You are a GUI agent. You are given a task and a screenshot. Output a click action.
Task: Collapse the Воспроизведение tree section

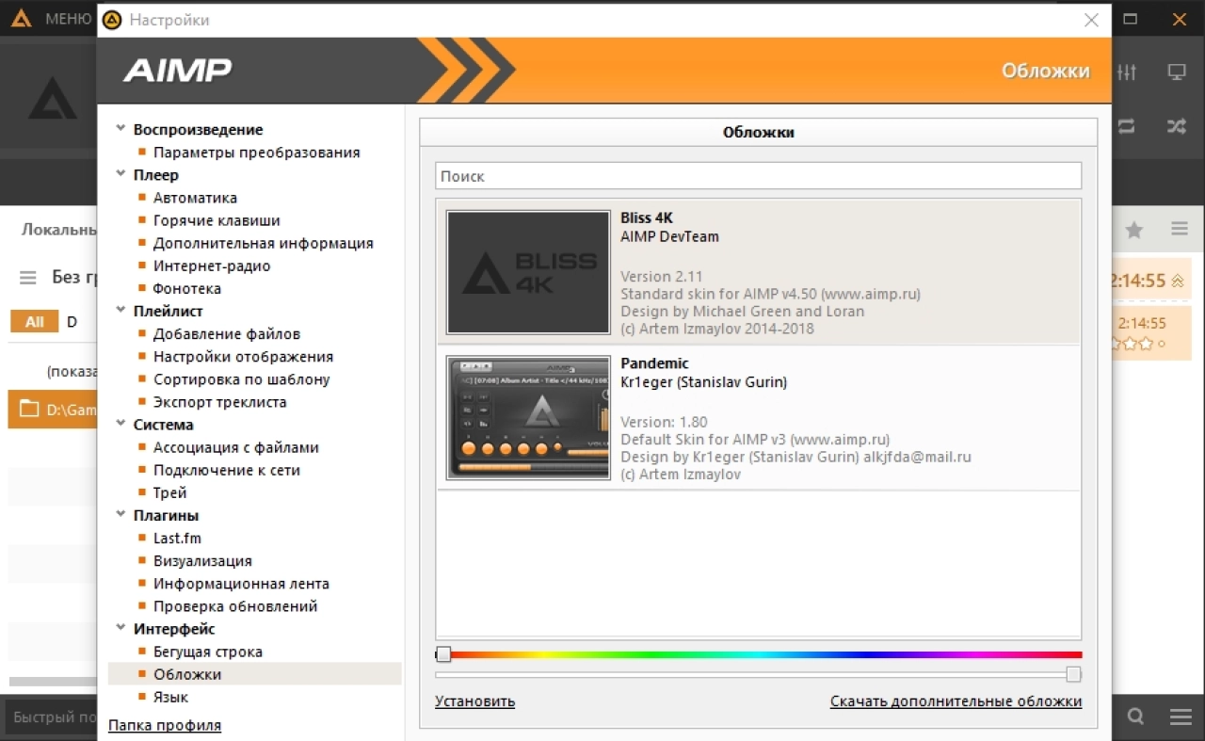click(x=120, y=129)
